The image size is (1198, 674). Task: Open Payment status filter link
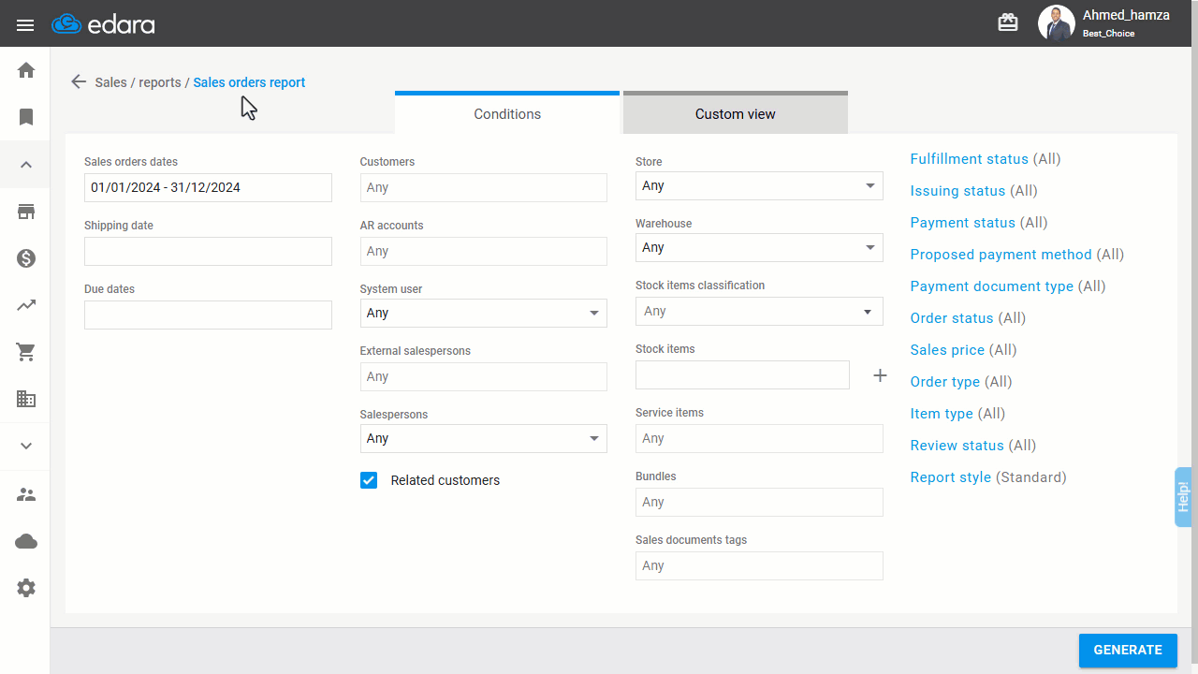(962, 223)
